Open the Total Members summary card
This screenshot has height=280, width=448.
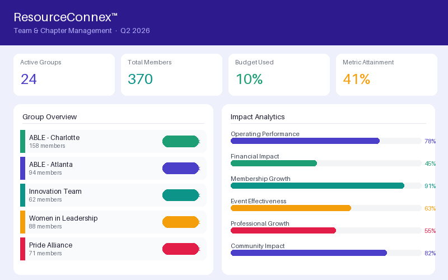click(171, 74)
